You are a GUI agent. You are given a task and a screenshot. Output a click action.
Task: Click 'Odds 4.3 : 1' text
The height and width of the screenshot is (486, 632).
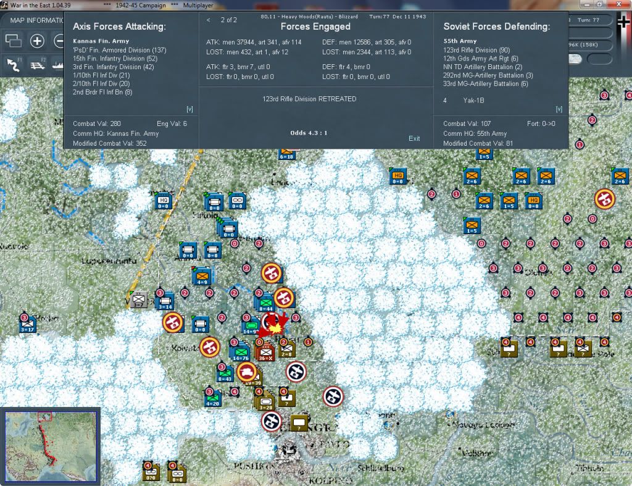[x=309, y=133]
